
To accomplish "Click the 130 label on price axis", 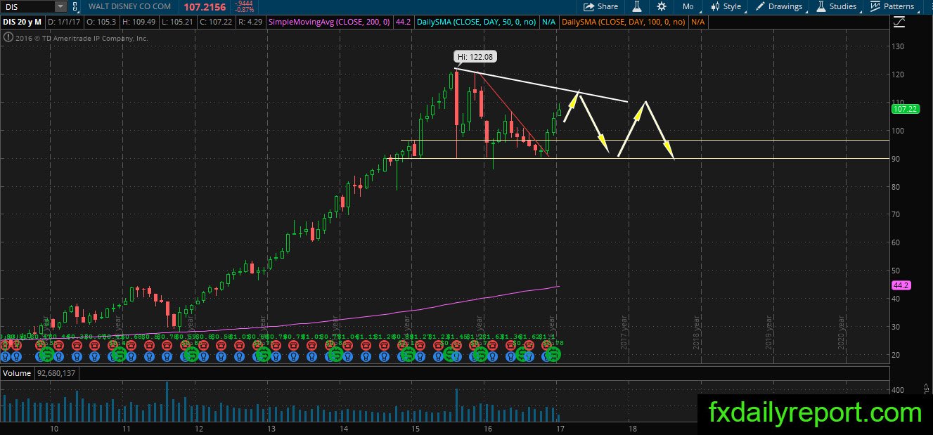I will (899, 46).
